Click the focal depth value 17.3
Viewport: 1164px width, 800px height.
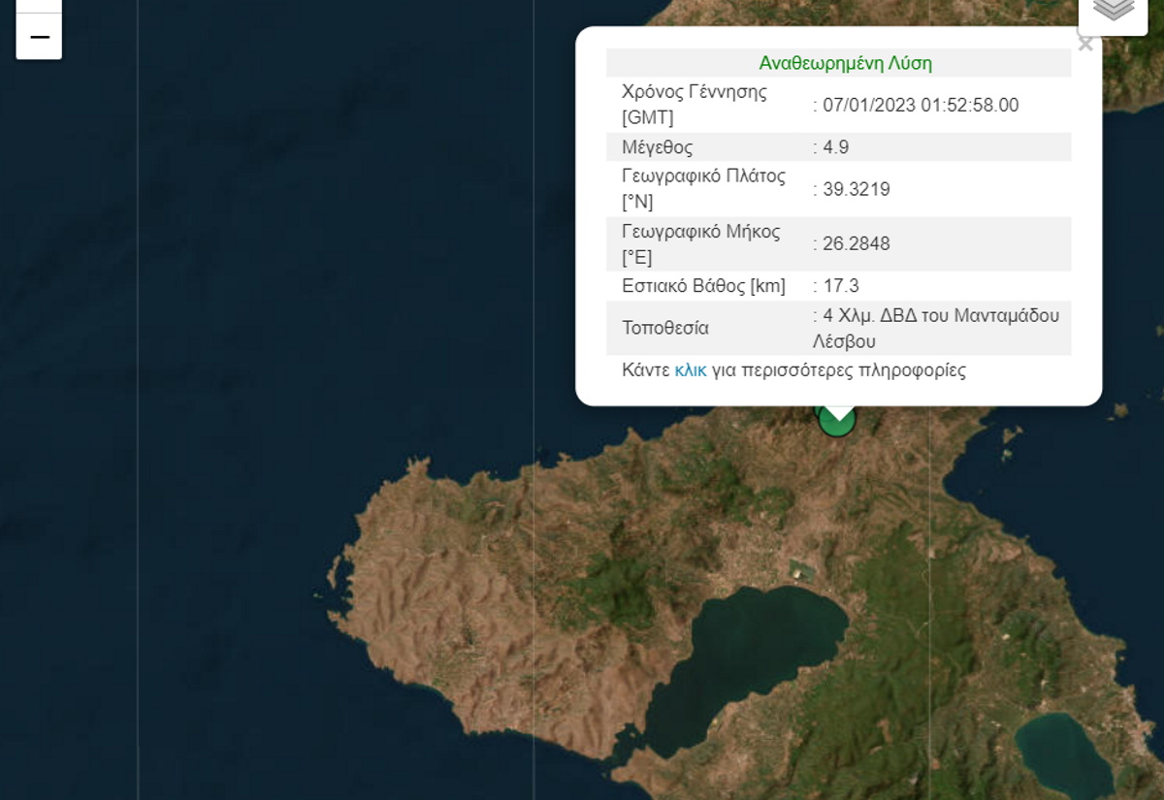point(841,286)
